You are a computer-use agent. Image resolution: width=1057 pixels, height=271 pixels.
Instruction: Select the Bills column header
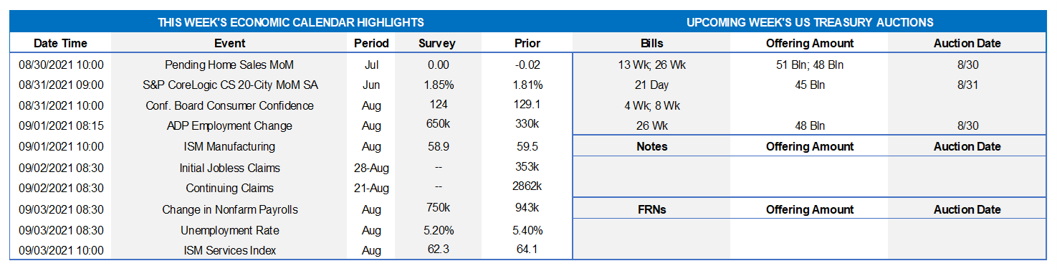(x=651, y=43)
